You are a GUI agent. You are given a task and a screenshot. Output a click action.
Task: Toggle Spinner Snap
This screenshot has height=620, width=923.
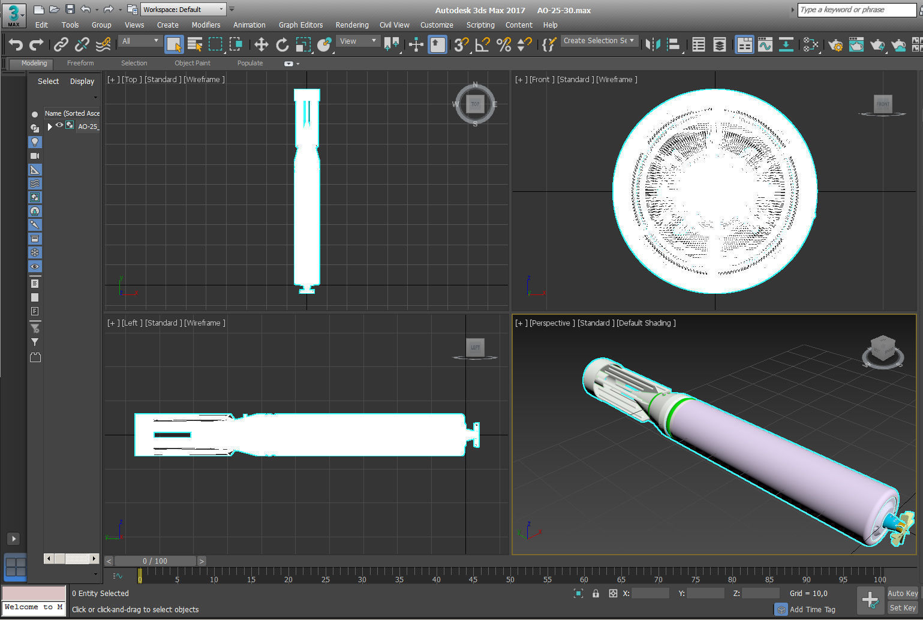524,44
